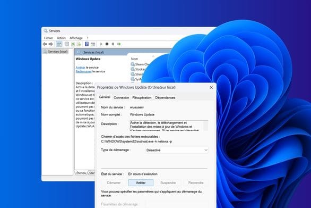Viewport: 311px width, 208px height.
Task: Click the green Refresh toolbar icon
Action: (73, 44)
